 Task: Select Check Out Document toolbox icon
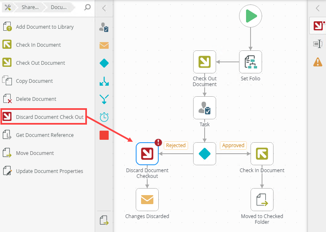tap(7, 62)
